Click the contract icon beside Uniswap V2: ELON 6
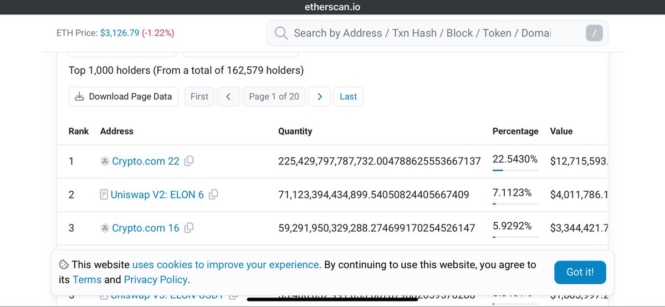The width and height of the screenshot is (665, 307). pyautogui.click(x=104, y=195)
